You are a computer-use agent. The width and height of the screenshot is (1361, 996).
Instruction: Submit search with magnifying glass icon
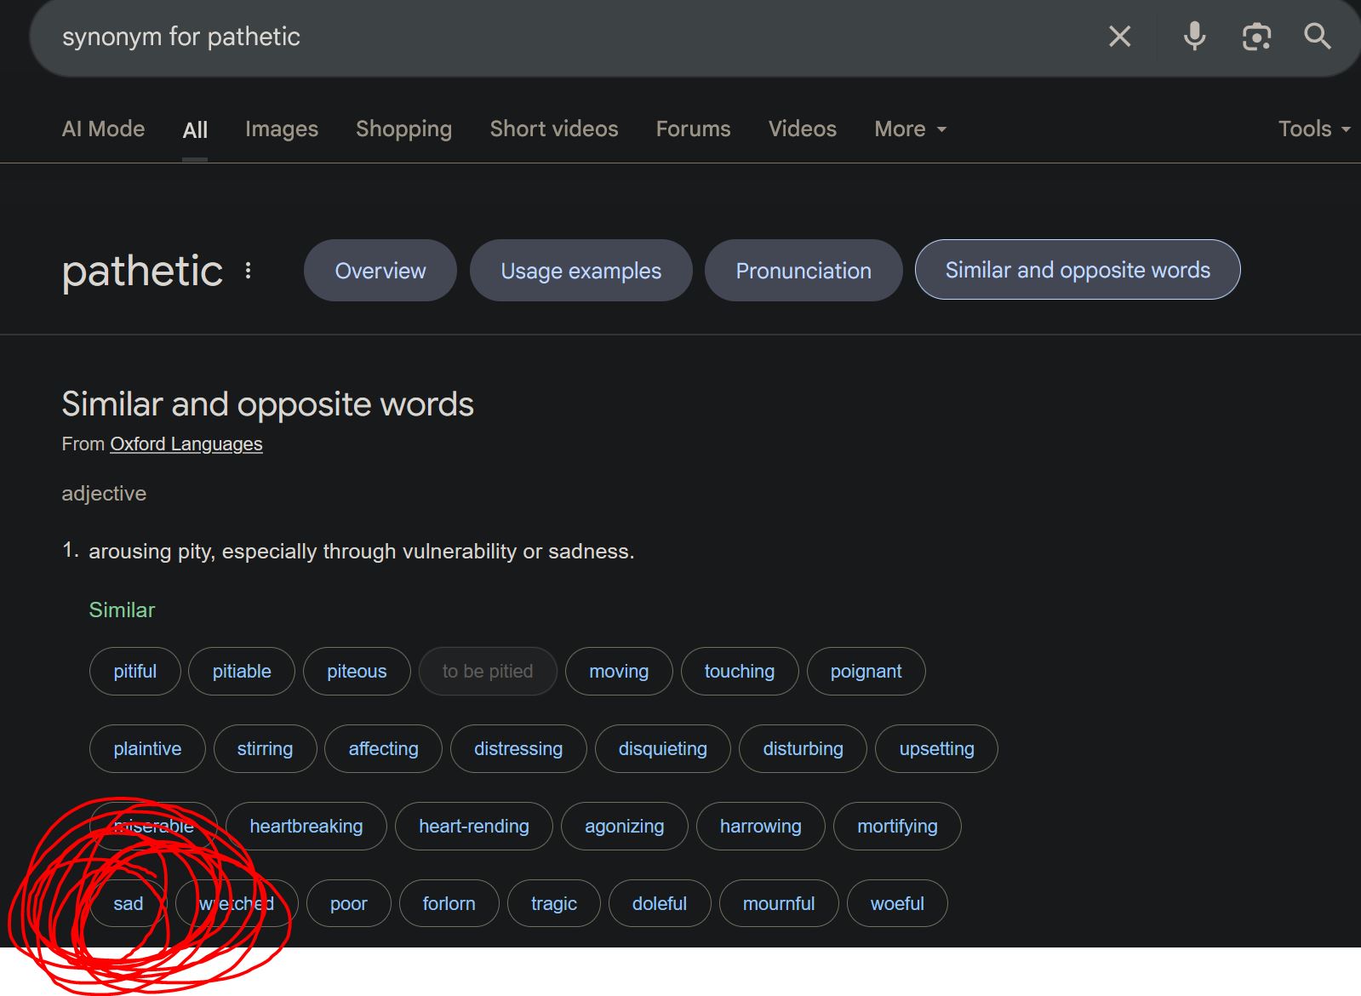1318,37
